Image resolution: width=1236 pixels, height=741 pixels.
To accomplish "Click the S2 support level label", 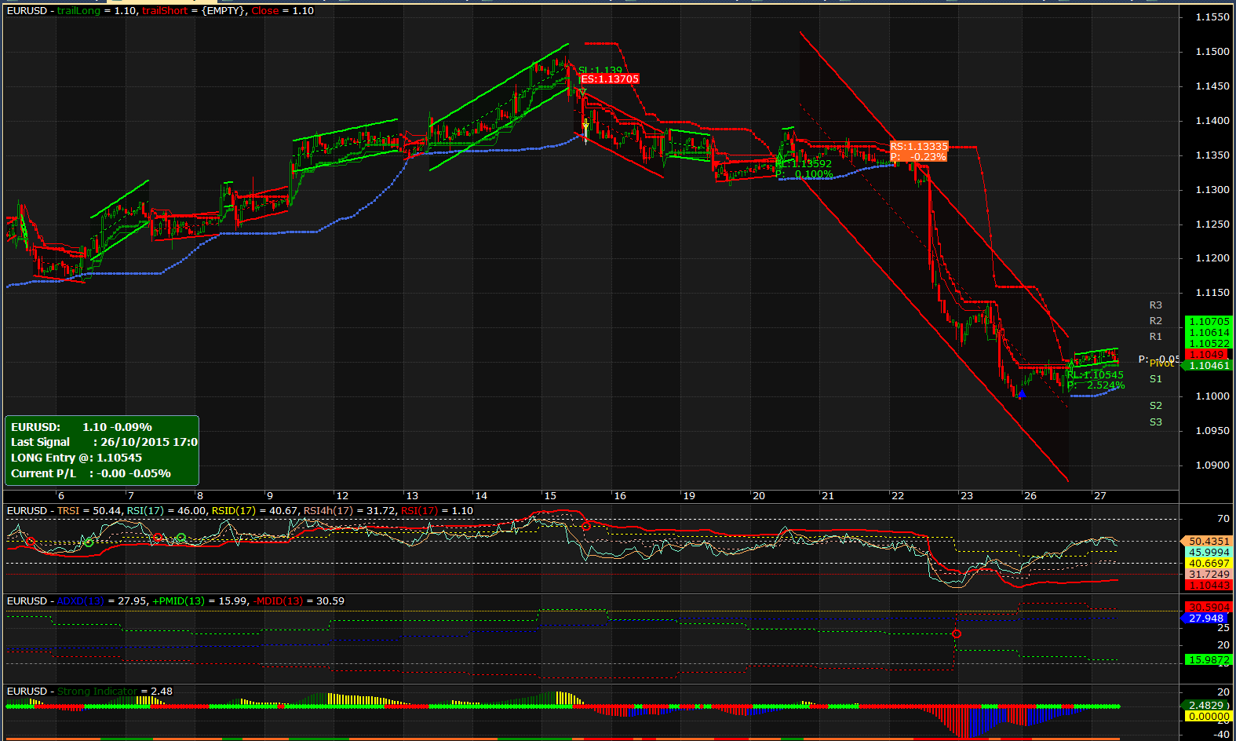I will [1156, 406].
